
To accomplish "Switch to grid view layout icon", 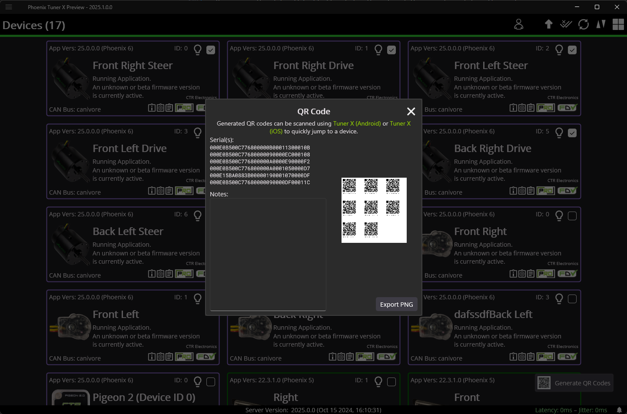I will tap(618, 24).
